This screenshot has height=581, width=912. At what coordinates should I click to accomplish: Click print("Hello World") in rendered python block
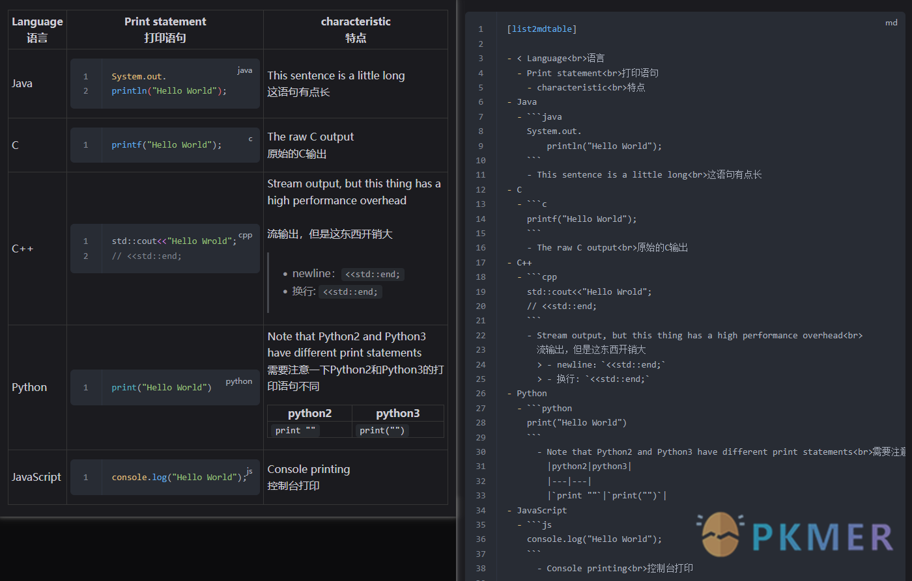click(x=162, y=388)
